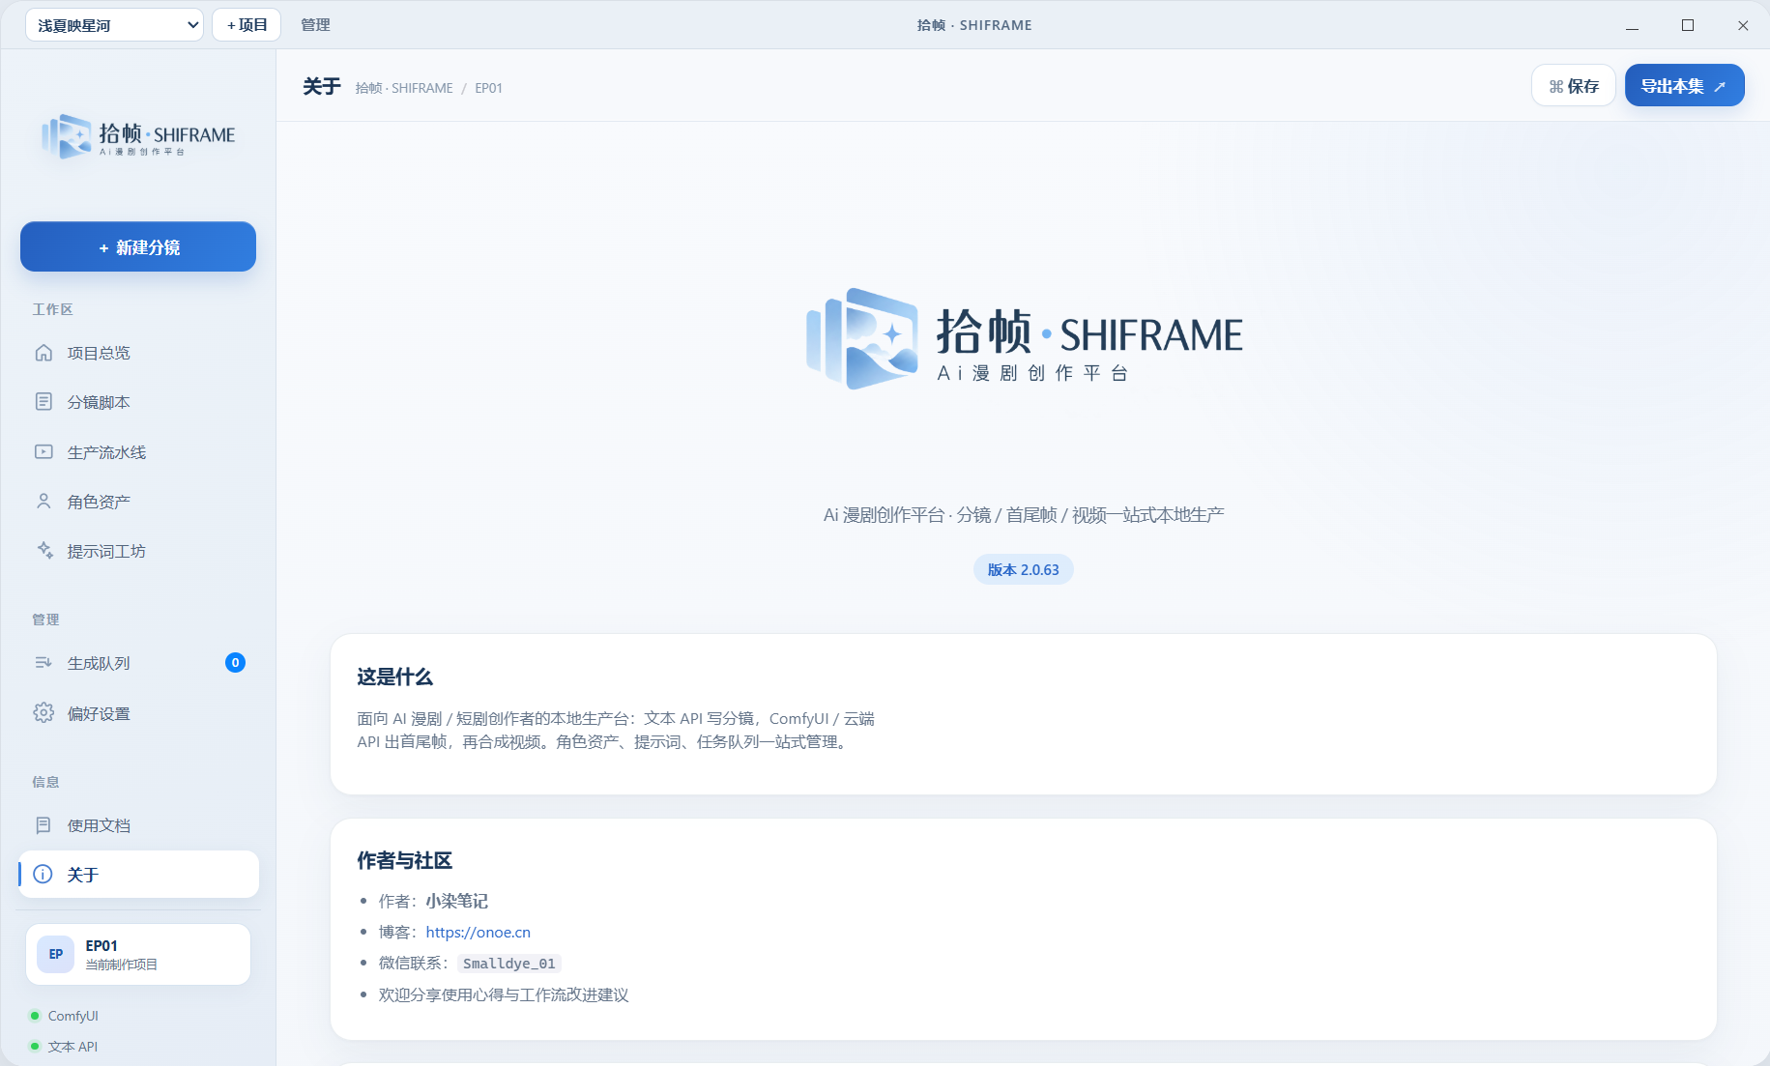Open the 管理 menu in title bar

tap(315, 25)
